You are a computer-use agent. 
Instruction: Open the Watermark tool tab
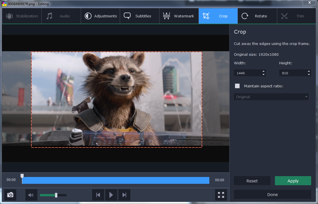[x=179, y=16]
